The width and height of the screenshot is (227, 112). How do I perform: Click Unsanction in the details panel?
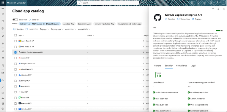pyautogui.click(x=183, y=19)
